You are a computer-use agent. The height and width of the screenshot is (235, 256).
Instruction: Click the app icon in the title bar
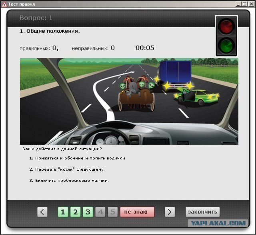4,4
